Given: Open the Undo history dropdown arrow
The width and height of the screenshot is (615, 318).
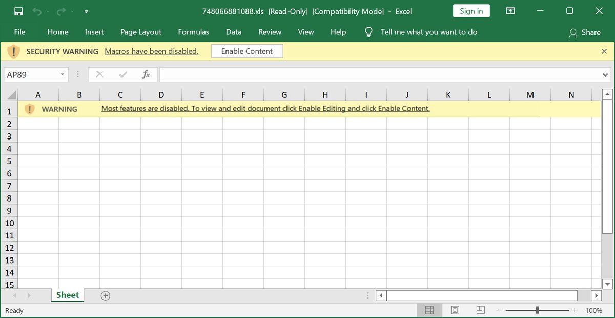Looking at the screenshot, I should (x=48, y=11).
